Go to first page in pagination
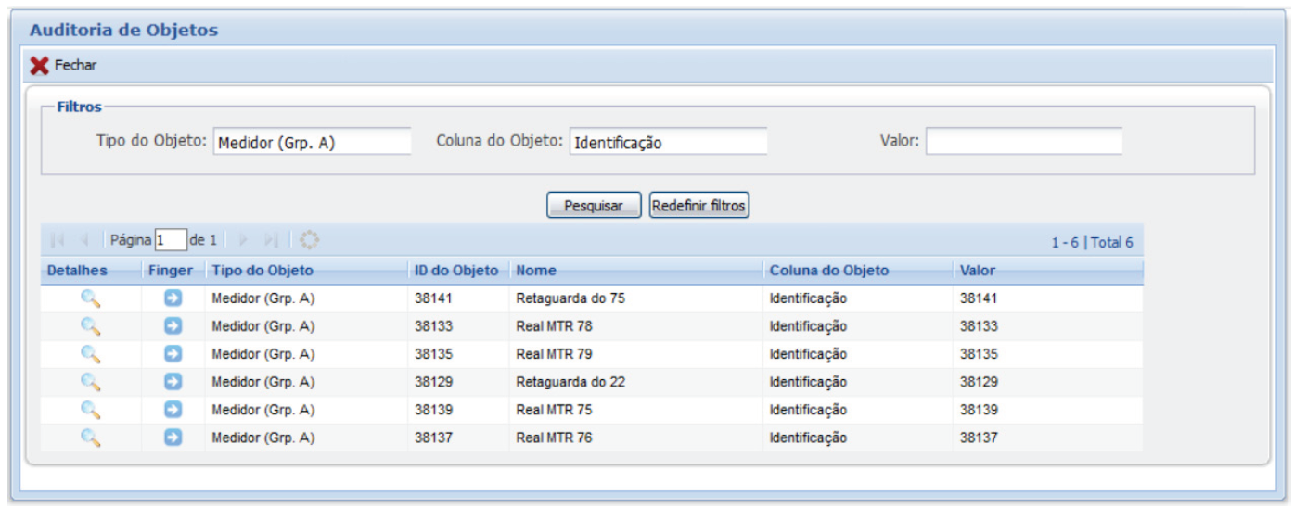 point(58,240)
